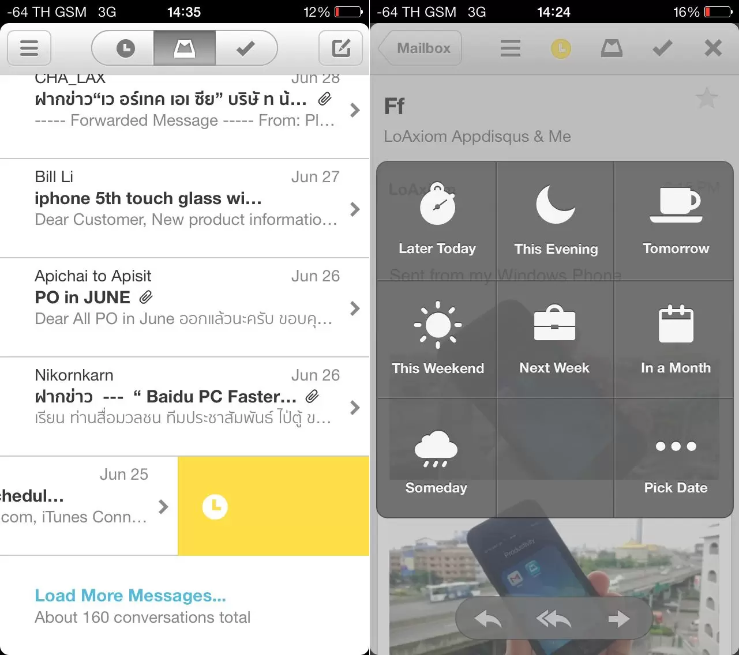Star the Ff message
This screenshot has width=739, height=655.
tap(707, 99)
